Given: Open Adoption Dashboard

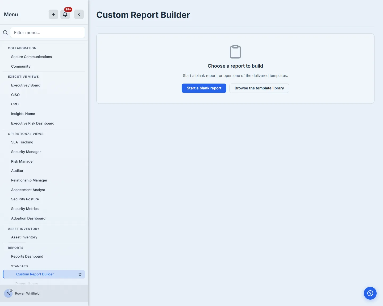Looking at the screenshot, I should tap(44, 218).
